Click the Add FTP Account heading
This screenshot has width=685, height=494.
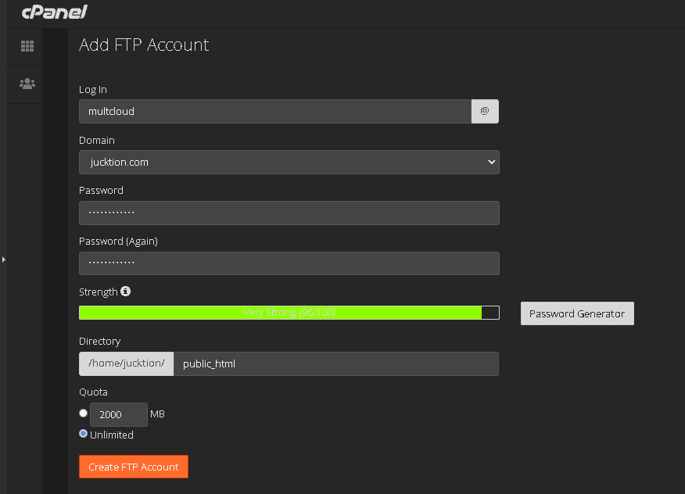pyautogui.click(x=144, y=45)
